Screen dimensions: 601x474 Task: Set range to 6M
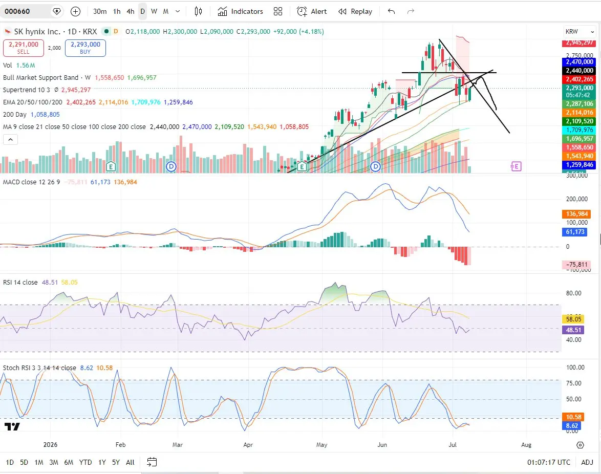pyautogui.click(x=69, y=462)
